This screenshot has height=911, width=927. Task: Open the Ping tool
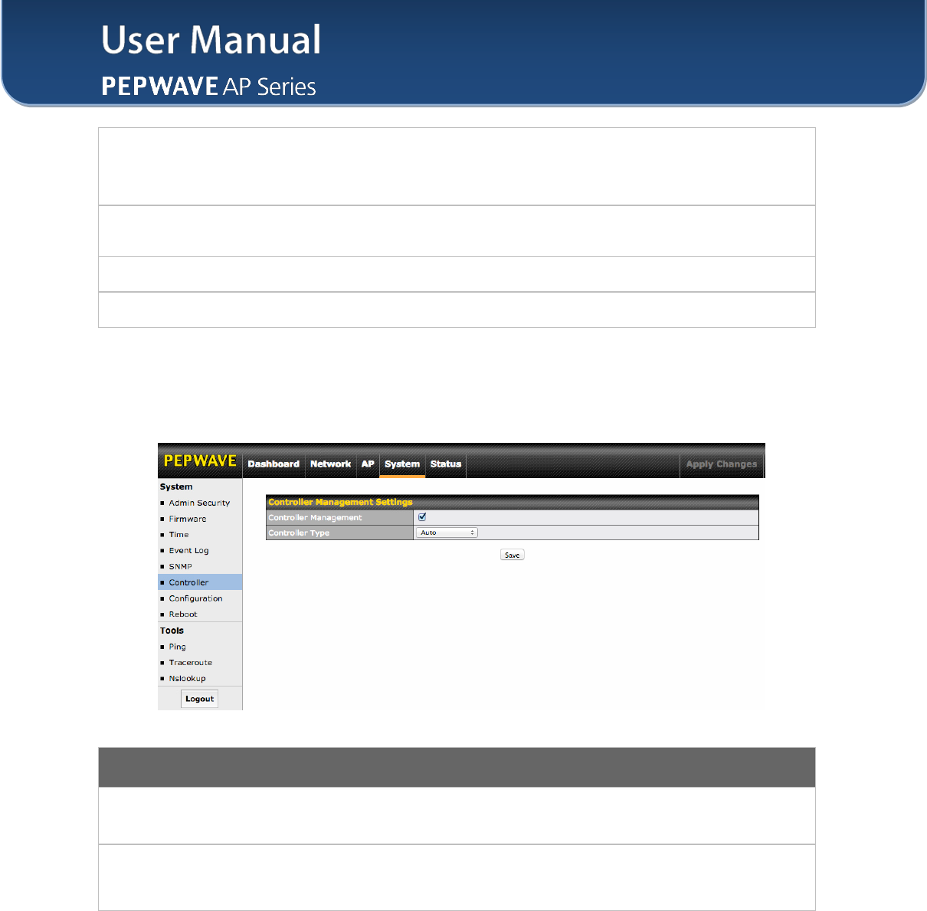point(177,647)
